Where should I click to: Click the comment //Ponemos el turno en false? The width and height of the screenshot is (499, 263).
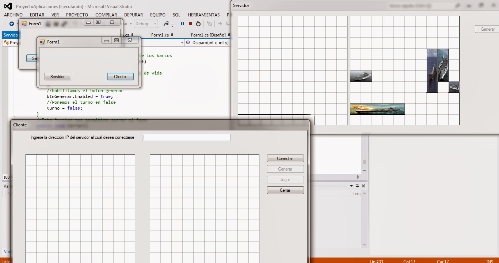(81, 102)
